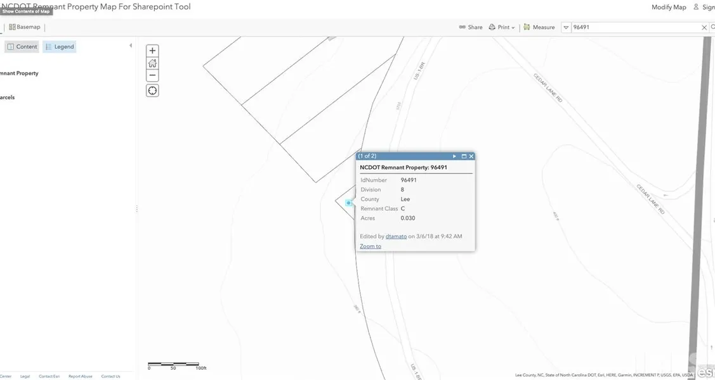Screen dimensions: 715x380
Task: Open the Basemap gallery
Action: (x=25, y=27)
